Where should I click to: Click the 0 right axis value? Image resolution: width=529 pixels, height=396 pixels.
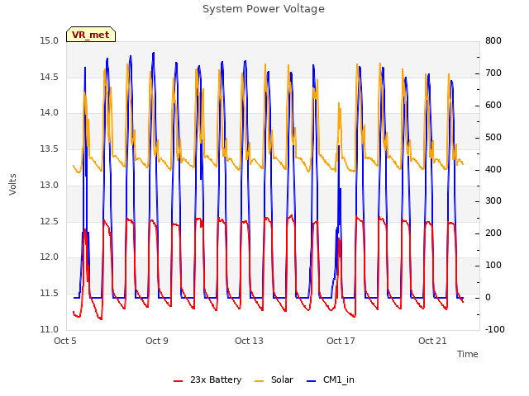[488, 298]
